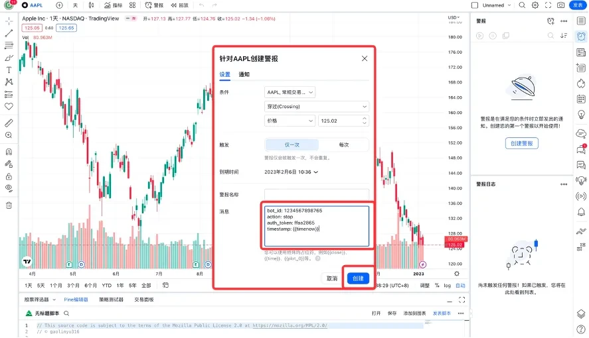Expand the 穿过(Crossing) condition dropdown
This screenshot has height=338, width=589.
[x=317, y=107]
